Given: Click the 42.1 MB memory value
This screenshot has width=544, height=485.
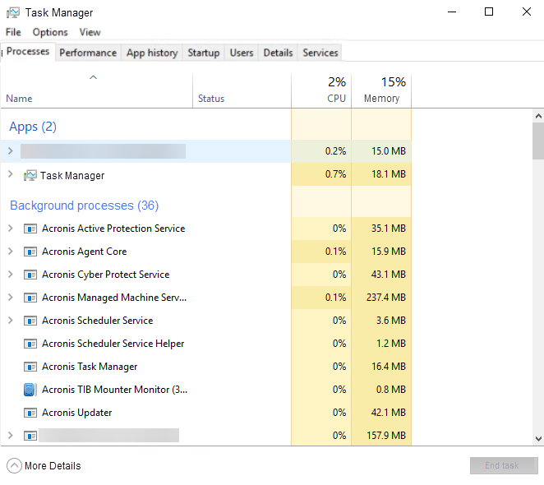Looking at the screenshot, I should click(x=389, y=413).
